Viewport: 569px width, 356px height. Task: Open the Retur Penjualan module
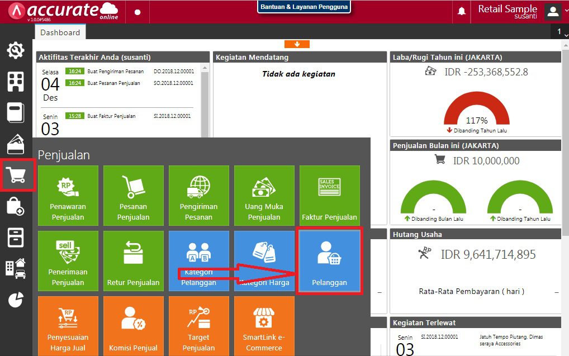tap(133, 260)
